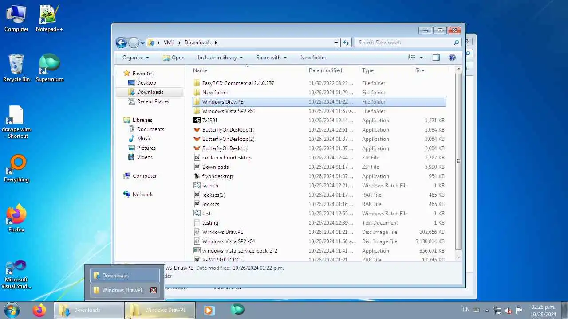Viewport: 568px width, 319px height.
Task: Click the search magnifier icon
Action: tap(456, 43)
